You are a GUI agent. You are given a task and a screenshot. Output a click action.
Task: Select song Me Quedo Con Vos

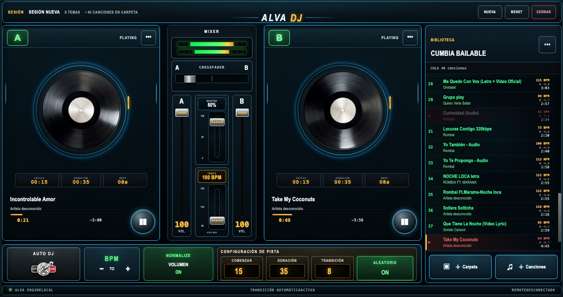489,84
